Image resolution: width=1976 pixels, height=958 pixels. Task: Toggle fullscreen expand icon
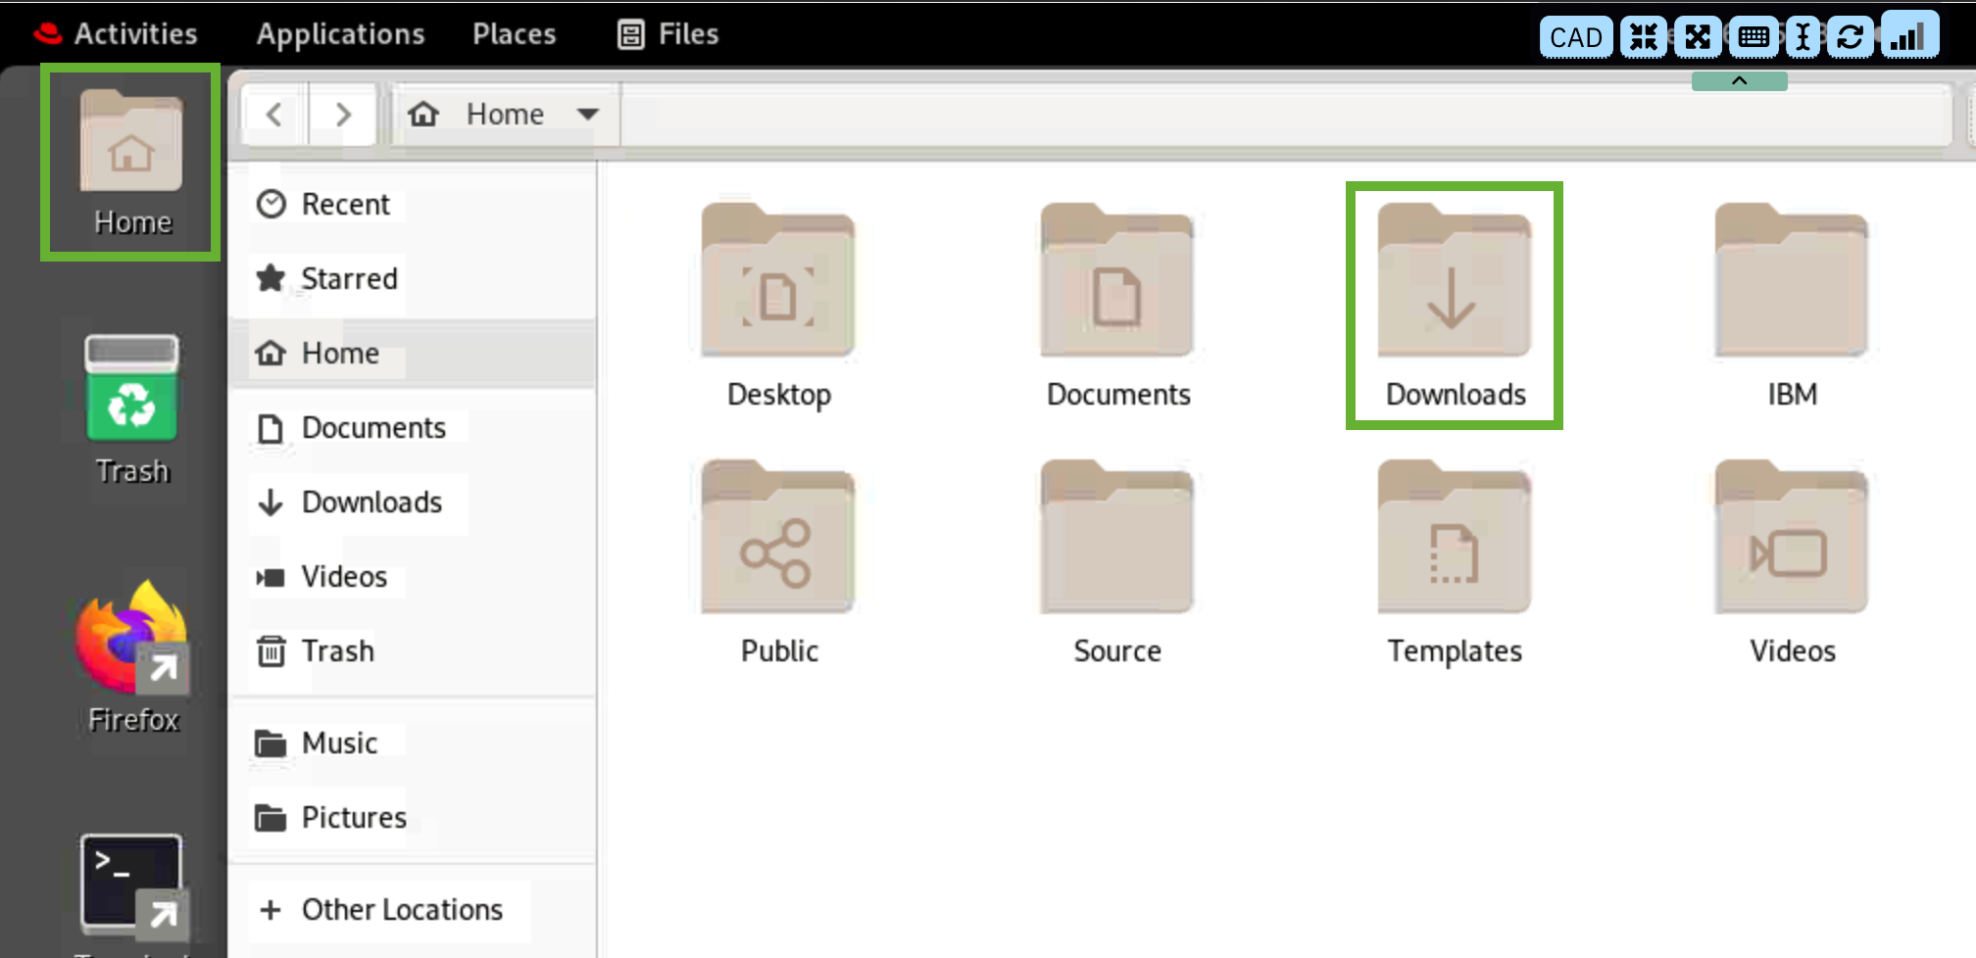1698,37
